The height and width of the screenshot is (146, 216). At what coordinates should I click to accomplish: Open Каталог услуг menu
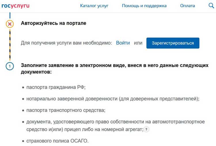tap(94, 6)
